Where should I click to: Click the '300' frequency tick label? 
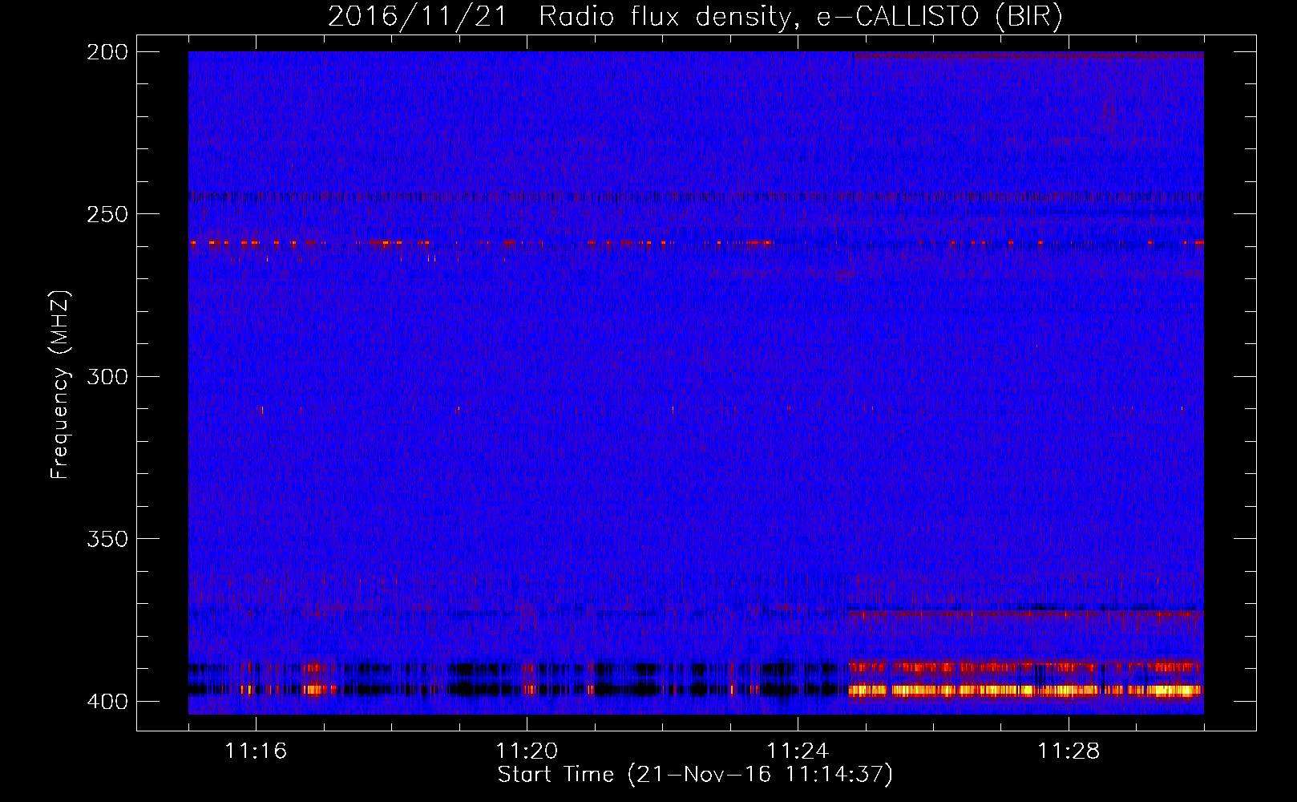coord(107,376)
